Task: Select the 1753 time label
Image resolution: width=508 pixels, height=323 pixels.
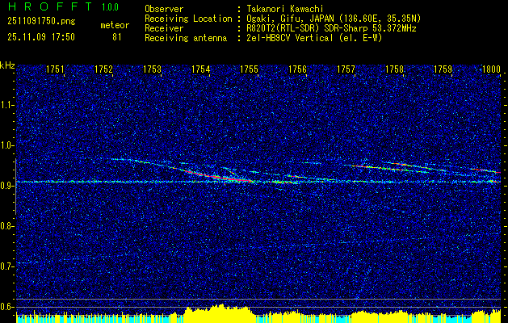Action: (x=153, y=69)
